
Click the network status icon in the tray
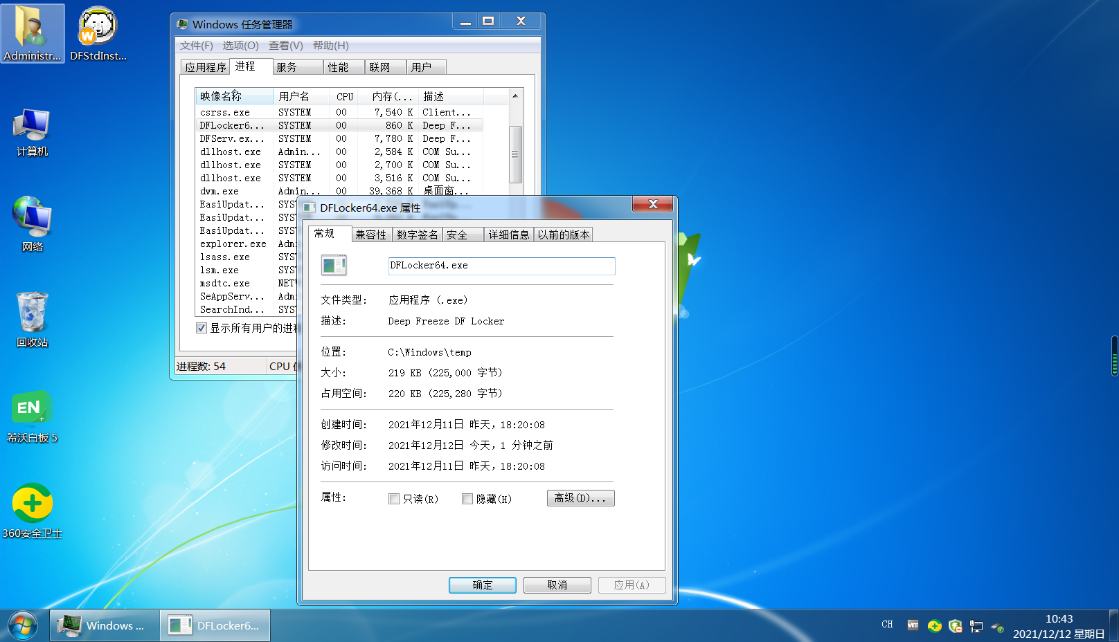(977, 626)
